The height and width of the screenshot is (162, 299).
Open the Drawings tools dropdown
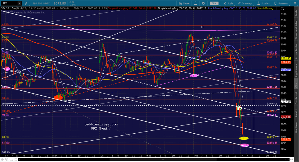[245, 4]
